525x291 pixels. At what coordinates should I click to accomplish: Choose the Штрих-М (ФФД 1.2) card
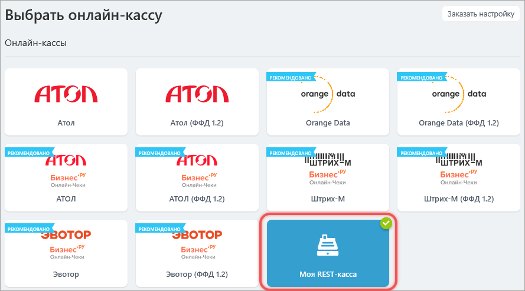coord(459,178)
